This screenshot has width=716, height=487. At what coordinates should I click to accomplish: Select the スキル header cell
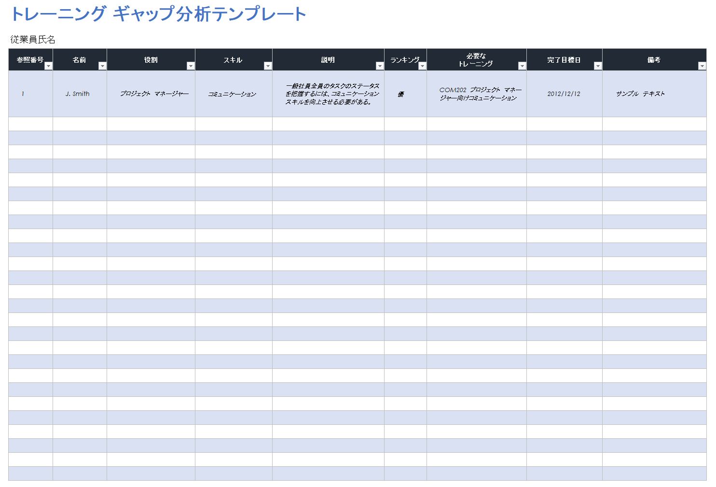(234, 60)
